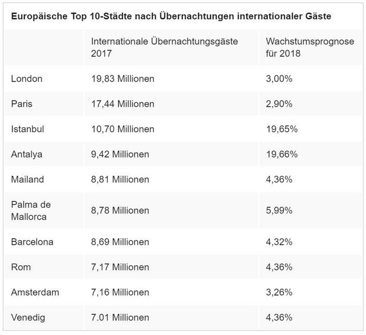Click the Palma de Mallorca cell
366x335 pixels.
31,210
